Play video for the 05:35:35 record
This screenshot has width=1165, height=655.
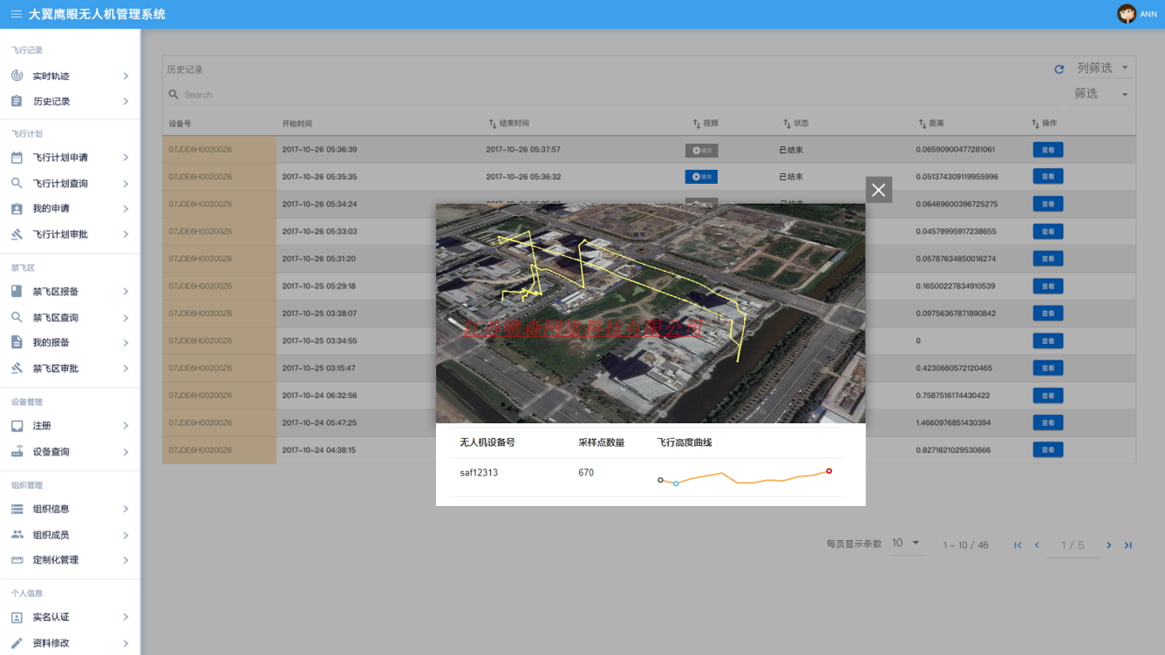[701, 177]
